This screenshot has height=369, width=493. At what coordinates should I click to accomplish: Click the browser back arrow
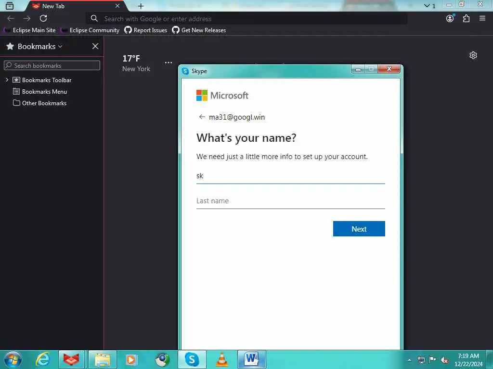click(11, 19)
